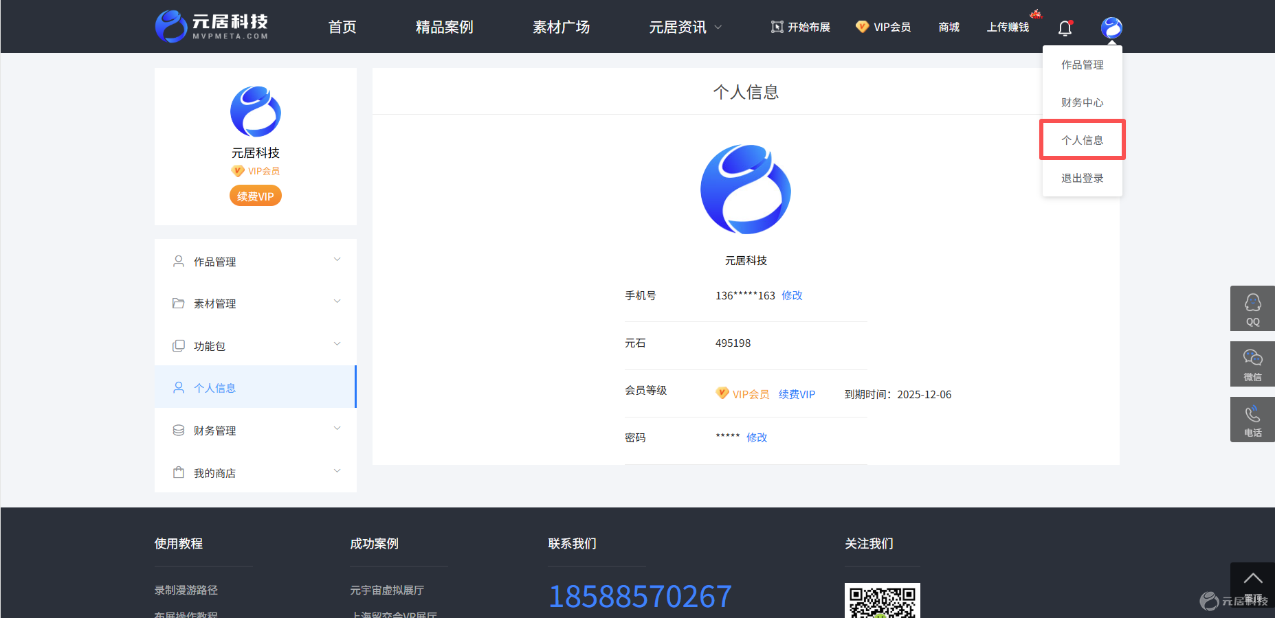Click 修改 next to phone number
Image resolution: width=1275 pixels, height=618 pixels.
(x=792, y=295)
